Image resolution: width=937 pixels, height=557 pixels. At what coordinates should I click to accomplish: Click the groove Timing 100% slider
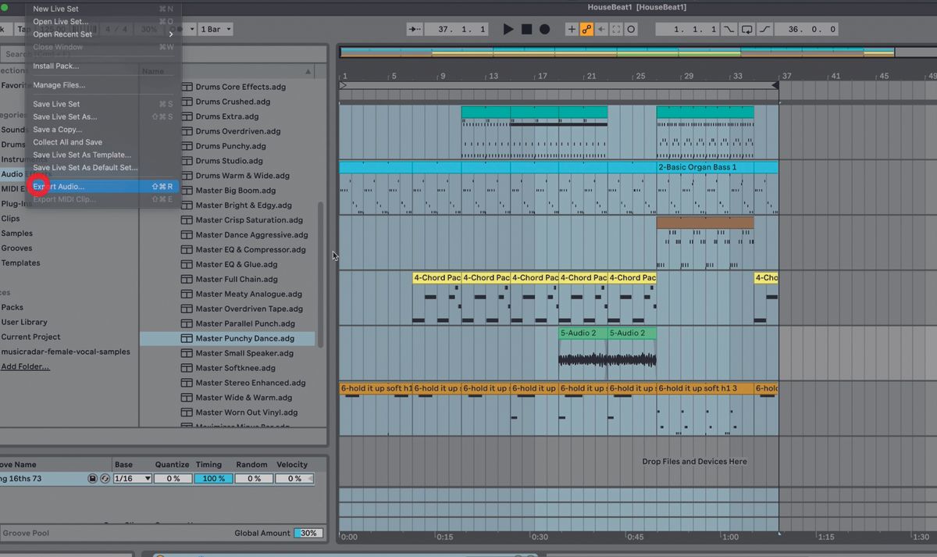point(213,478)
